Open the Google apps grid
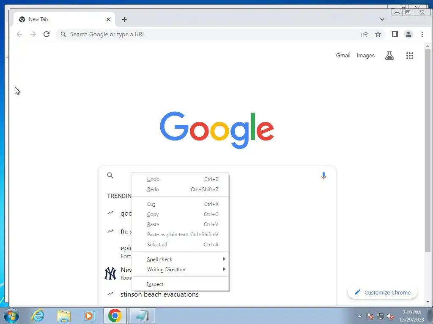This screenshot has height=324, width=433. (x=409, y=56)
